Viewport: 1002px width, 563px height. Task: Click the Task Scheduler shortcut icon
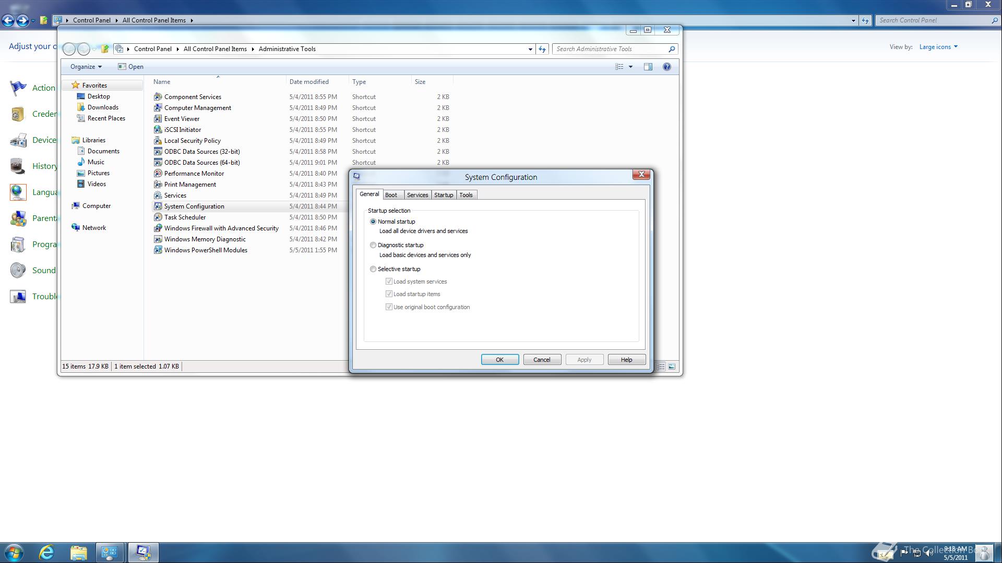(x=158, y=217)
